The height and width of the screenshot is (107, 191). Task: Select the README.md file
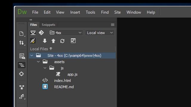[x=64, y=87]
